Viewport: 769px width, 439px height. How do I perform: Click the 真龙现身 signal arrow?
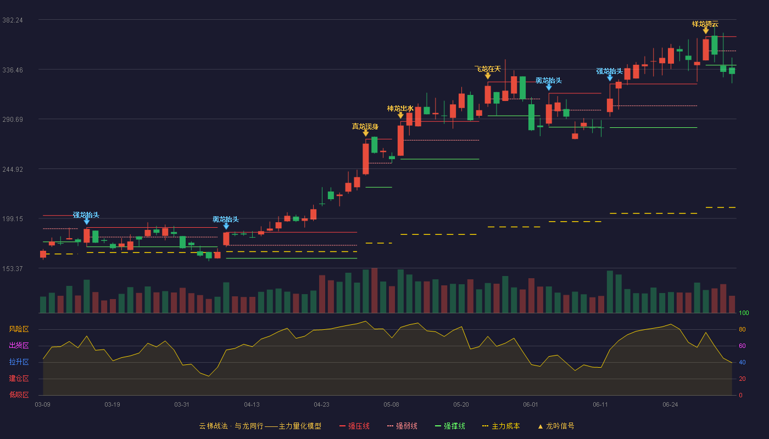[366, 133]
